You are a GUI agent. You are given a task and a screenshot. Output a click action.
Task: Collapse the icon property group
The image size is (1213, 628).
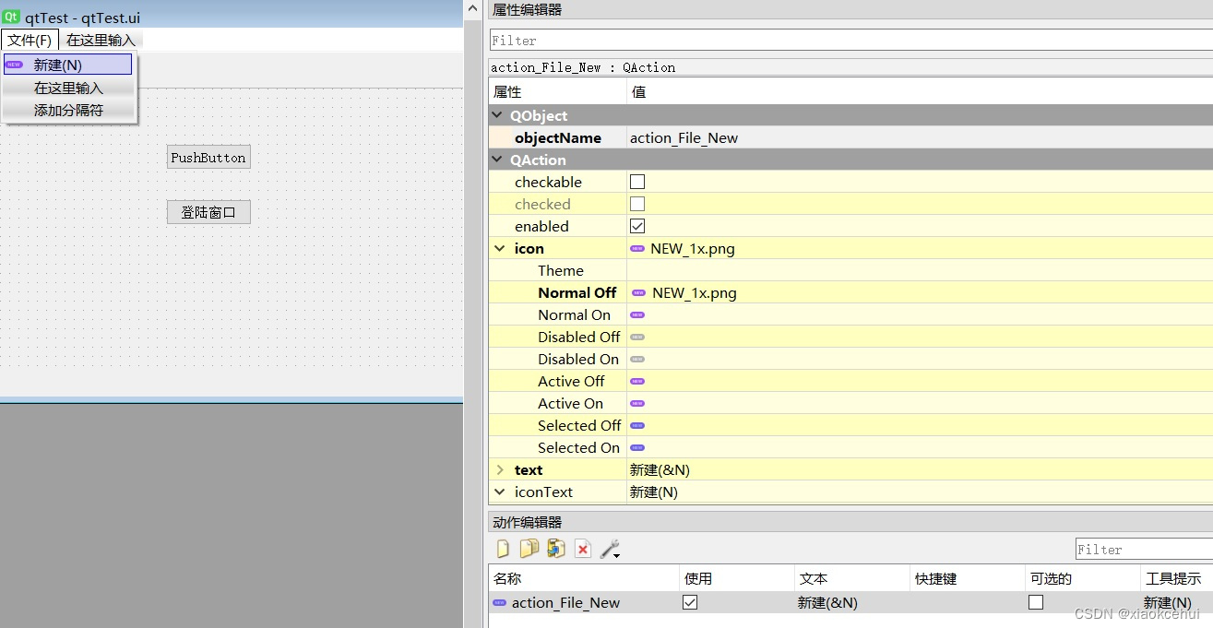(x=500, y=248)
